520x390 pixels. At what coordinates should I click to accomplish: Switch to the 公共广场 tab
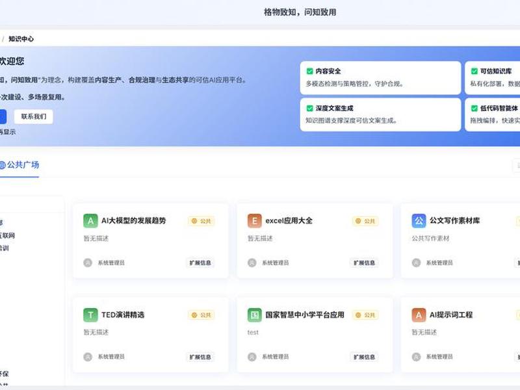tap(19, 165)
